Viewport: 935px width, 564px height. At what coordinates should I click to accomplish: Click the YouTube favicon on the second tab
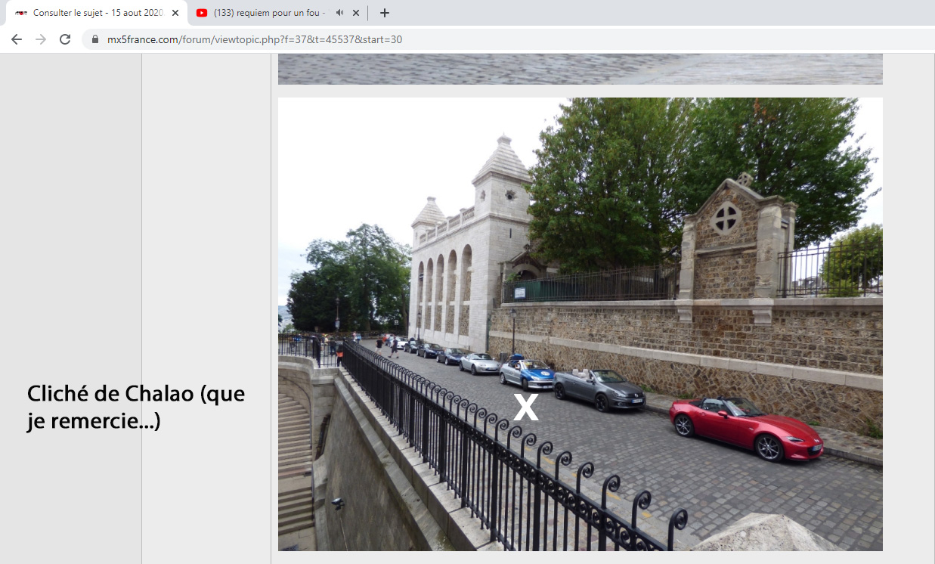(x=202, y=13)
